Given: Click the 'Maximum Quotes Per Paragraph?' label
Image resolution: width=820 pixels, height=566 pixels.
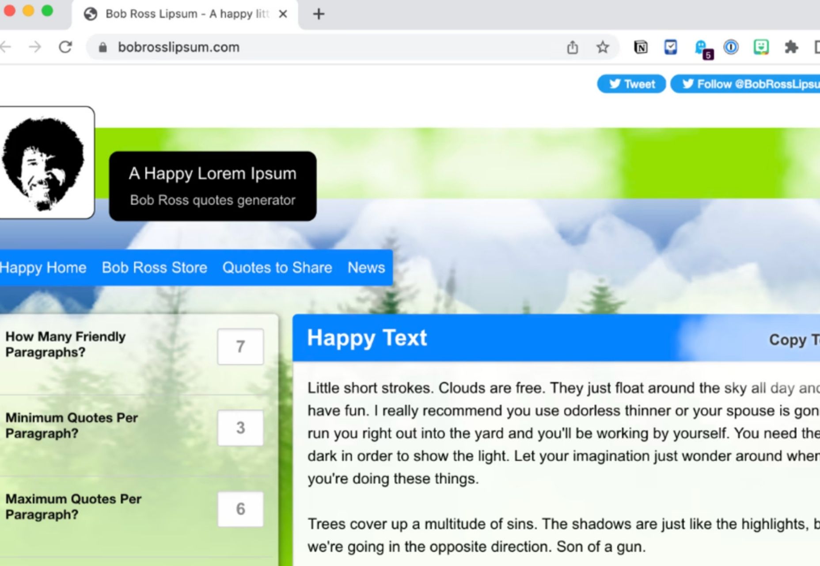Looking at the screenshot, I should click(x=73, y=507).
